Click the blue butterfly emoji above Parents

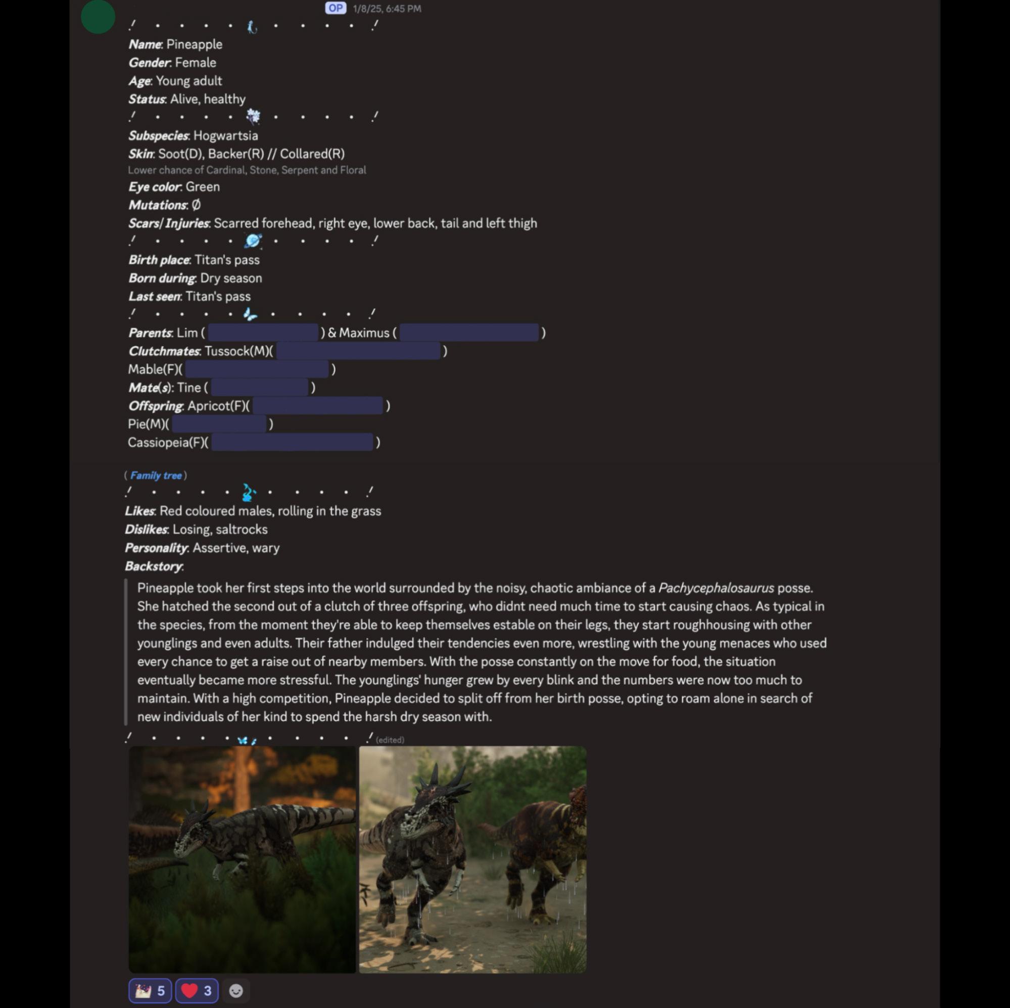tap(250, 314)
